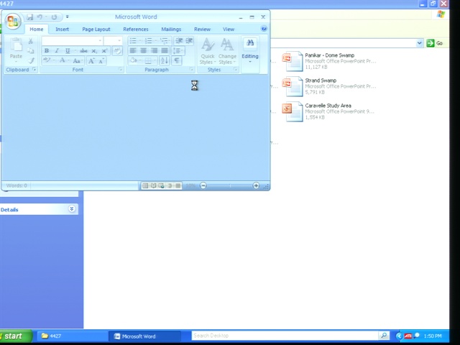Open the Line Spacing dropdown
The image size is (460, 345).
[178, 51]
